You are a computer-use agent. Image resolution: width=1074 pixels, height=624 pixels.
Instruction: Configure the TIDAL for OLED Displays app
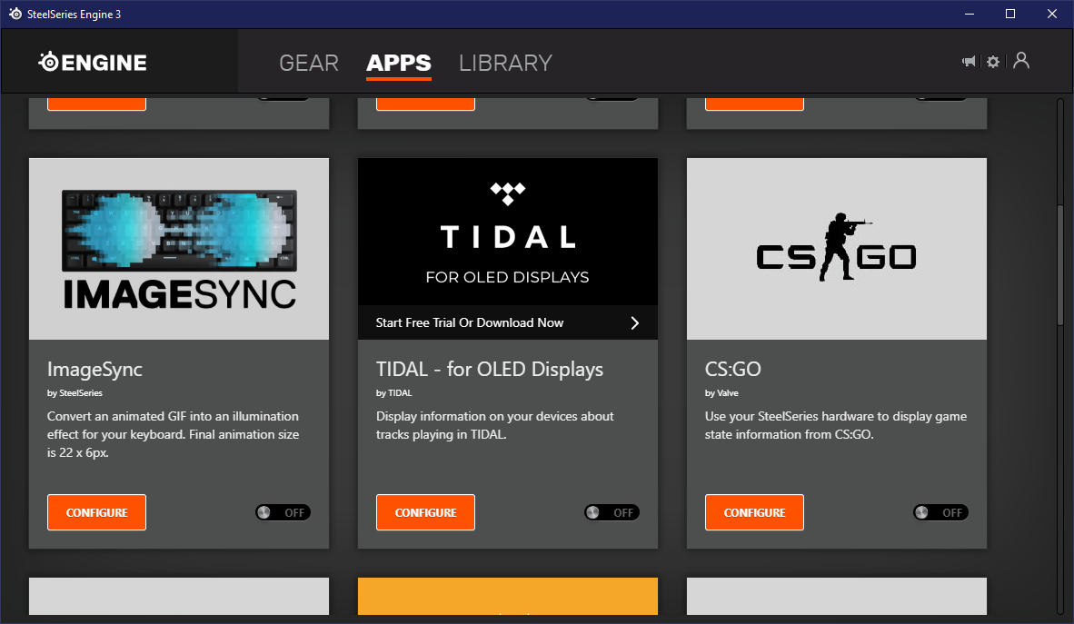click(425, 512)
